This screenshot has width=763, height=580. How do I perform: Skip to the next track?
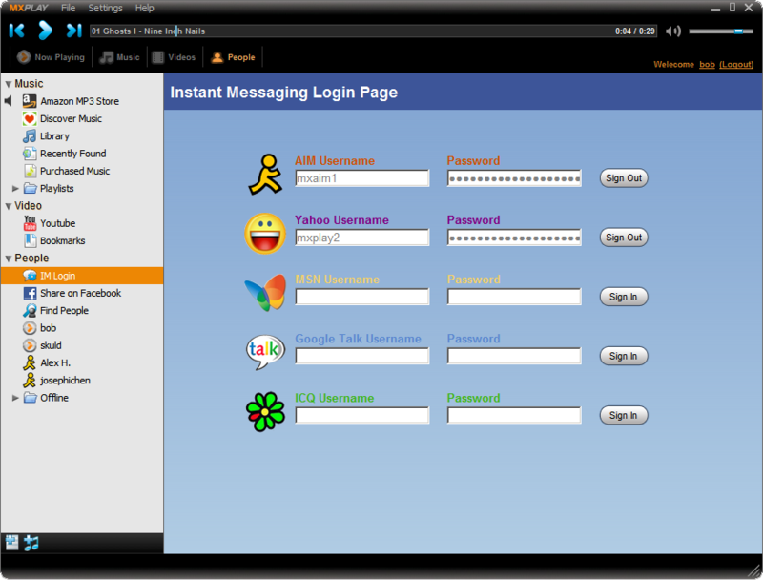point(73,31)
